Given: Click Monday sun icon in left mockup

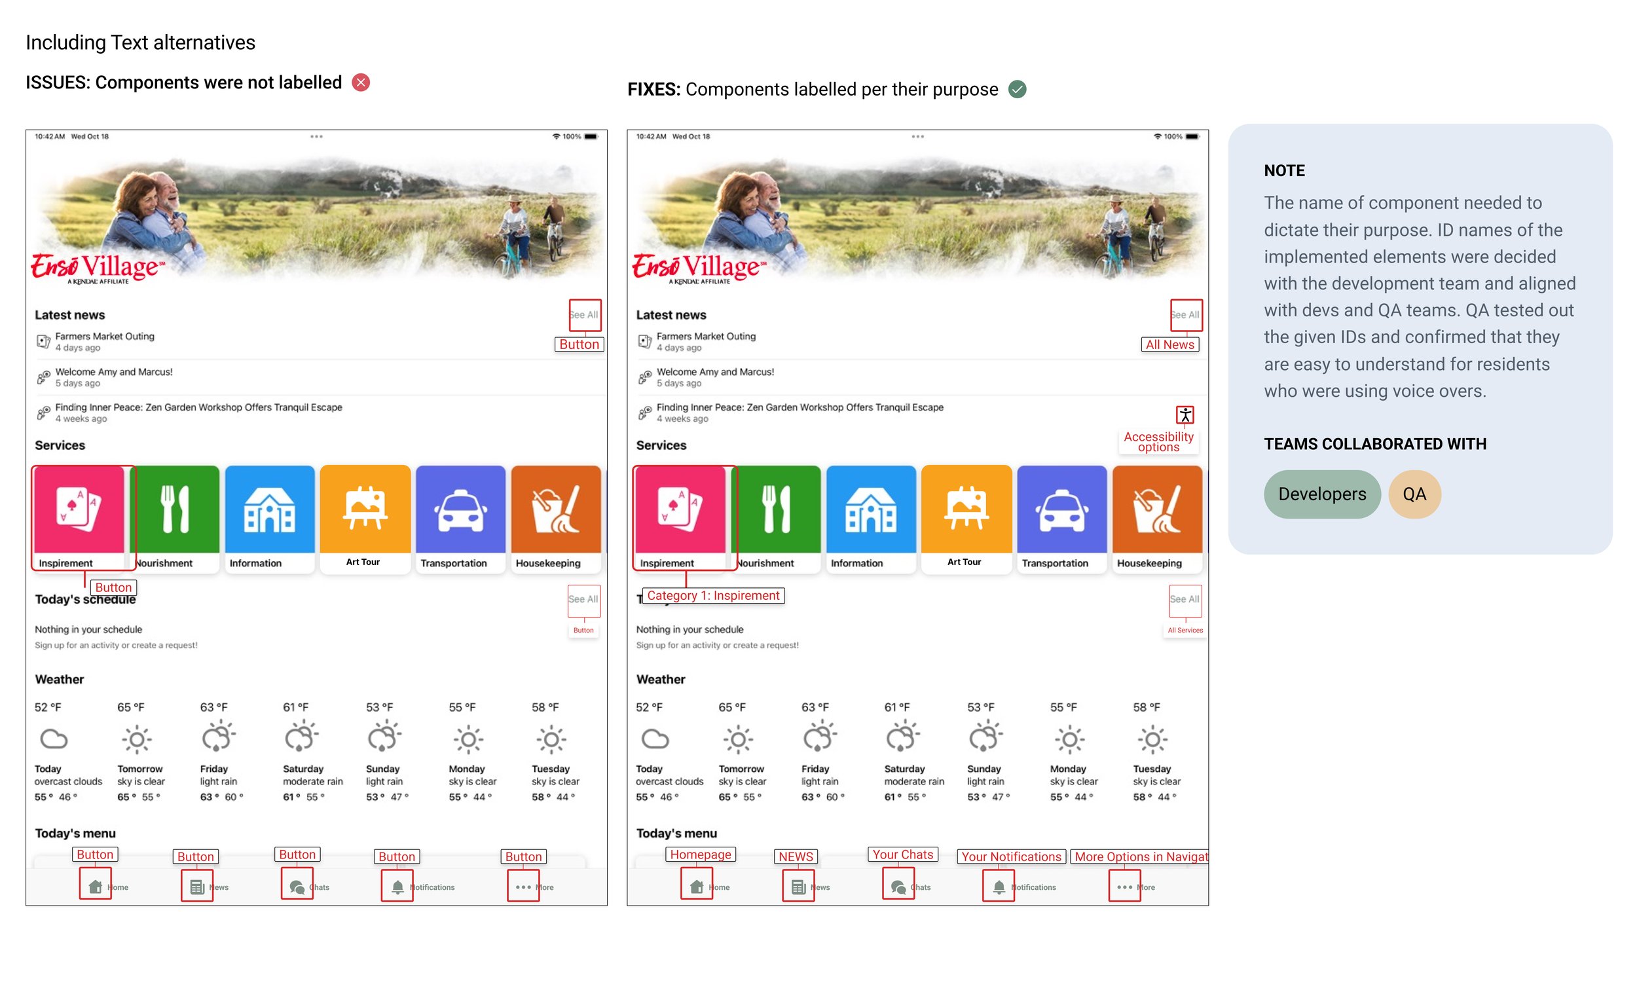Looking at the screenshot, I should coord(468,739).
